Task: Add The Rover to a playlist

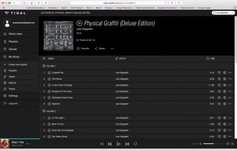Action: coord(225,79)
